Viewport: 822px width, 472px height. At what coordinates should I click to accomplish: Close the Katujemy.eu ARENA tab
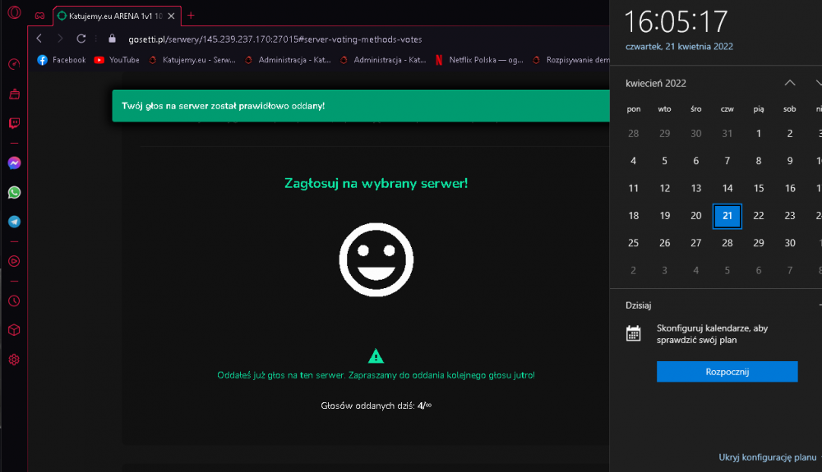tap(171, 16)
